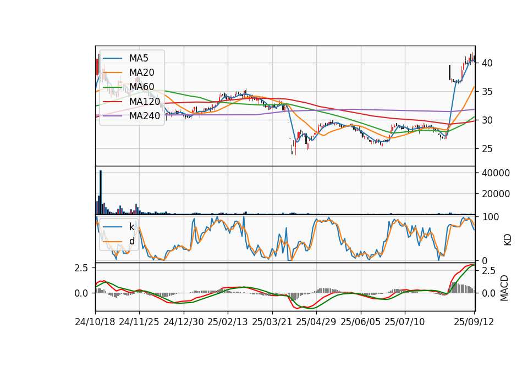Click the 24/12/30 date label
Screen dimensions: 528x379
point(184,322)
